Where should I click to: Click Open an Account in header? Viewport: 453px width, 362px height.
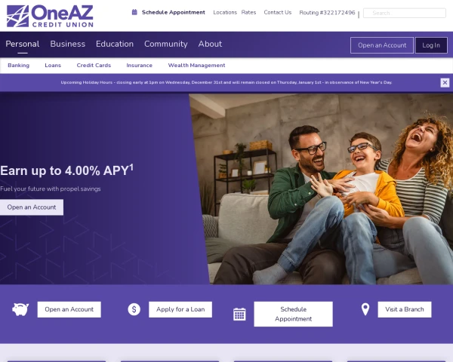tap(382, 45)
